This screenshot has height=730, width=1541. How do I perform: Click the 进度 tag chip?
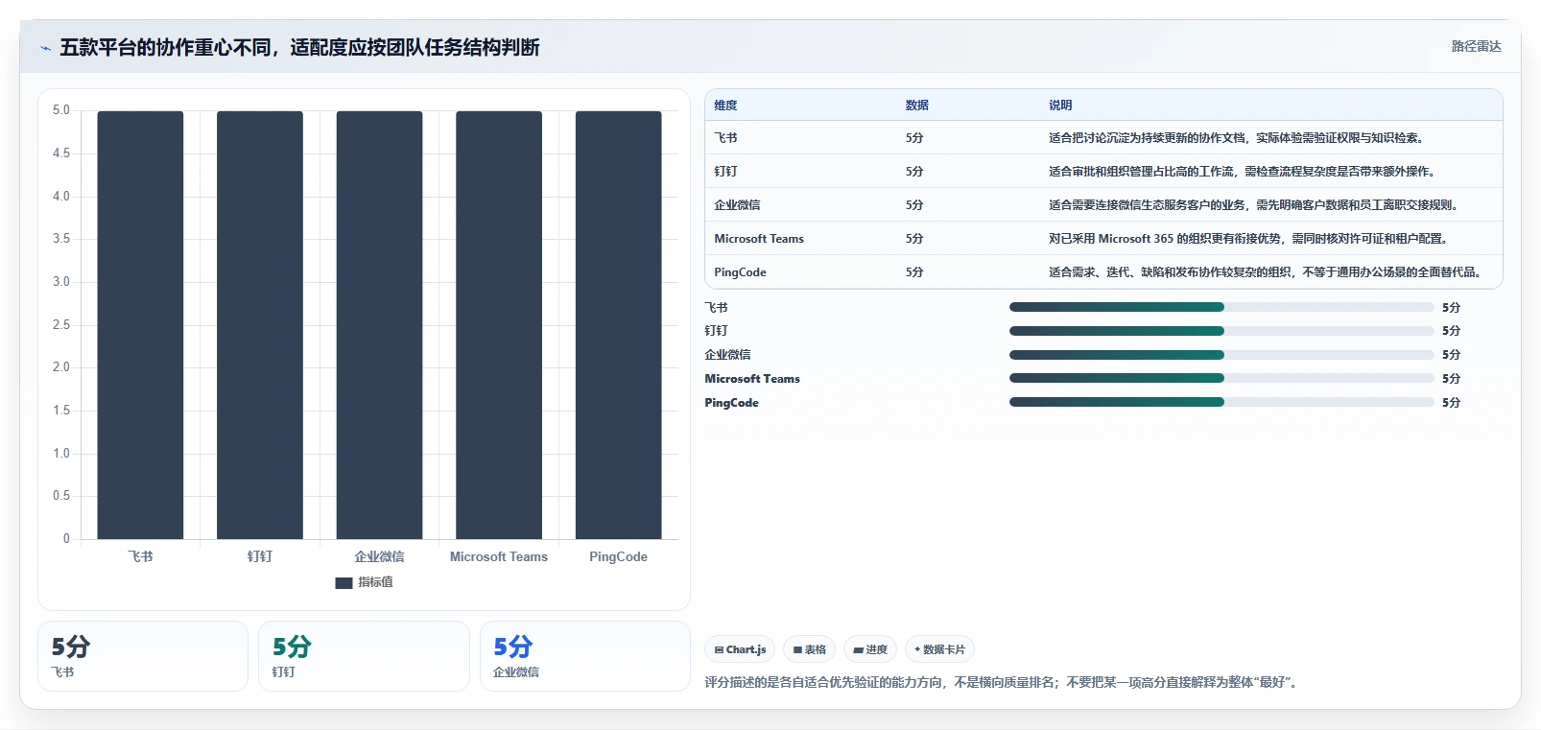pyautogui.click(x=870, y=649)
